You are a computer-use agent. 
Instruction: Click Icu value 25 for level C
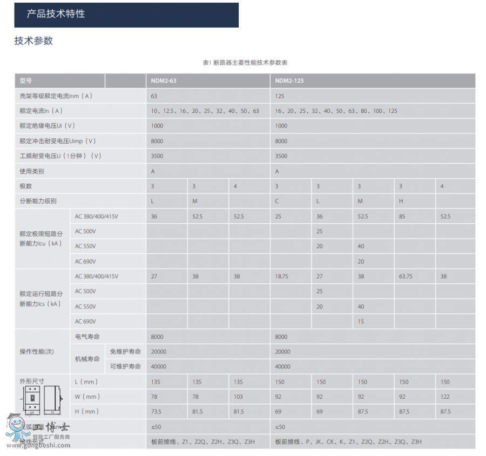click(x=278, y=216)
